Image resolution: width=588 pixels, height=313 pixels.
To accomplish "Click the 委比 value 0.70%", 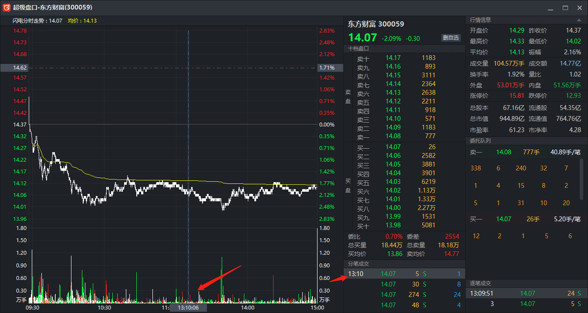I will 394,236.
